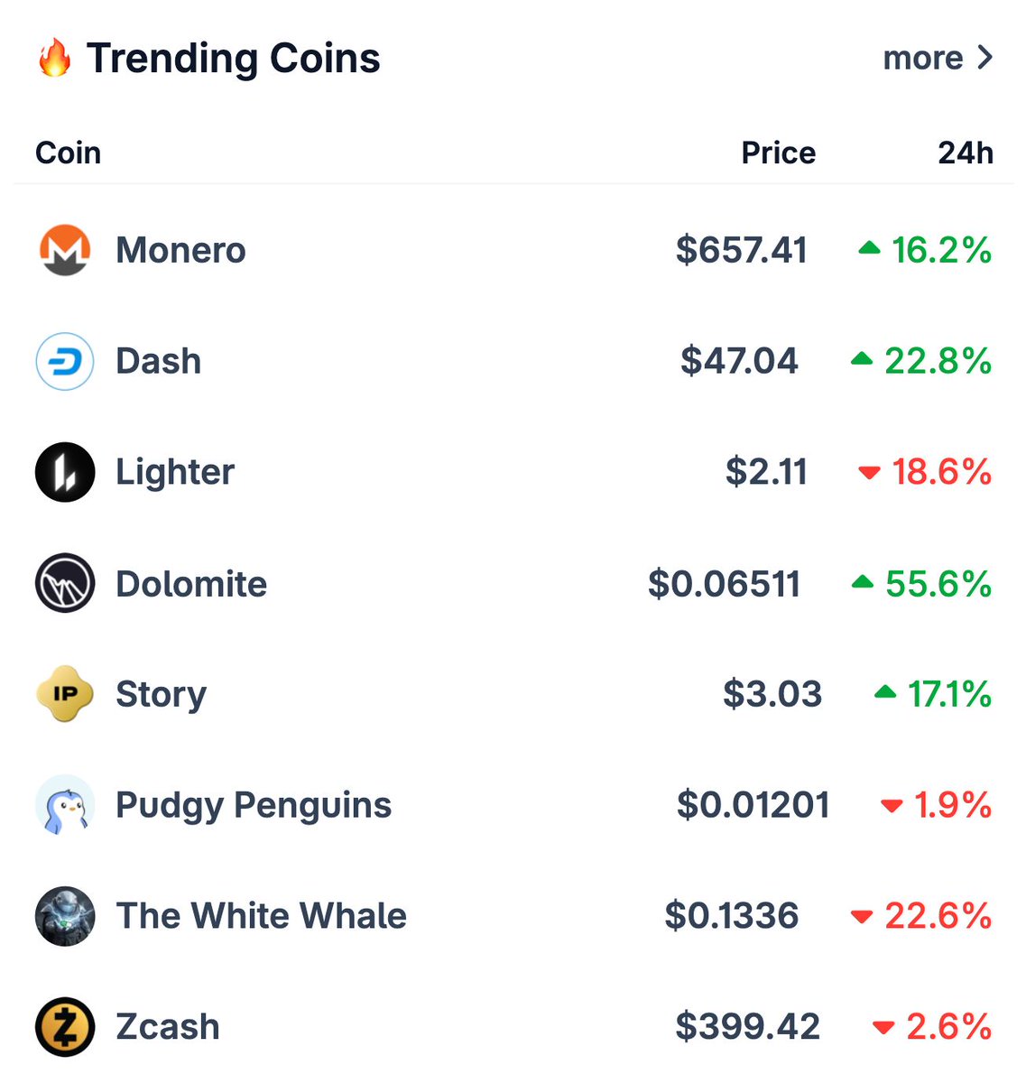The height and width of the screenshot is (1083, 1026).
Task: Select the Pudgy Penguins name text
Action: 254,805
